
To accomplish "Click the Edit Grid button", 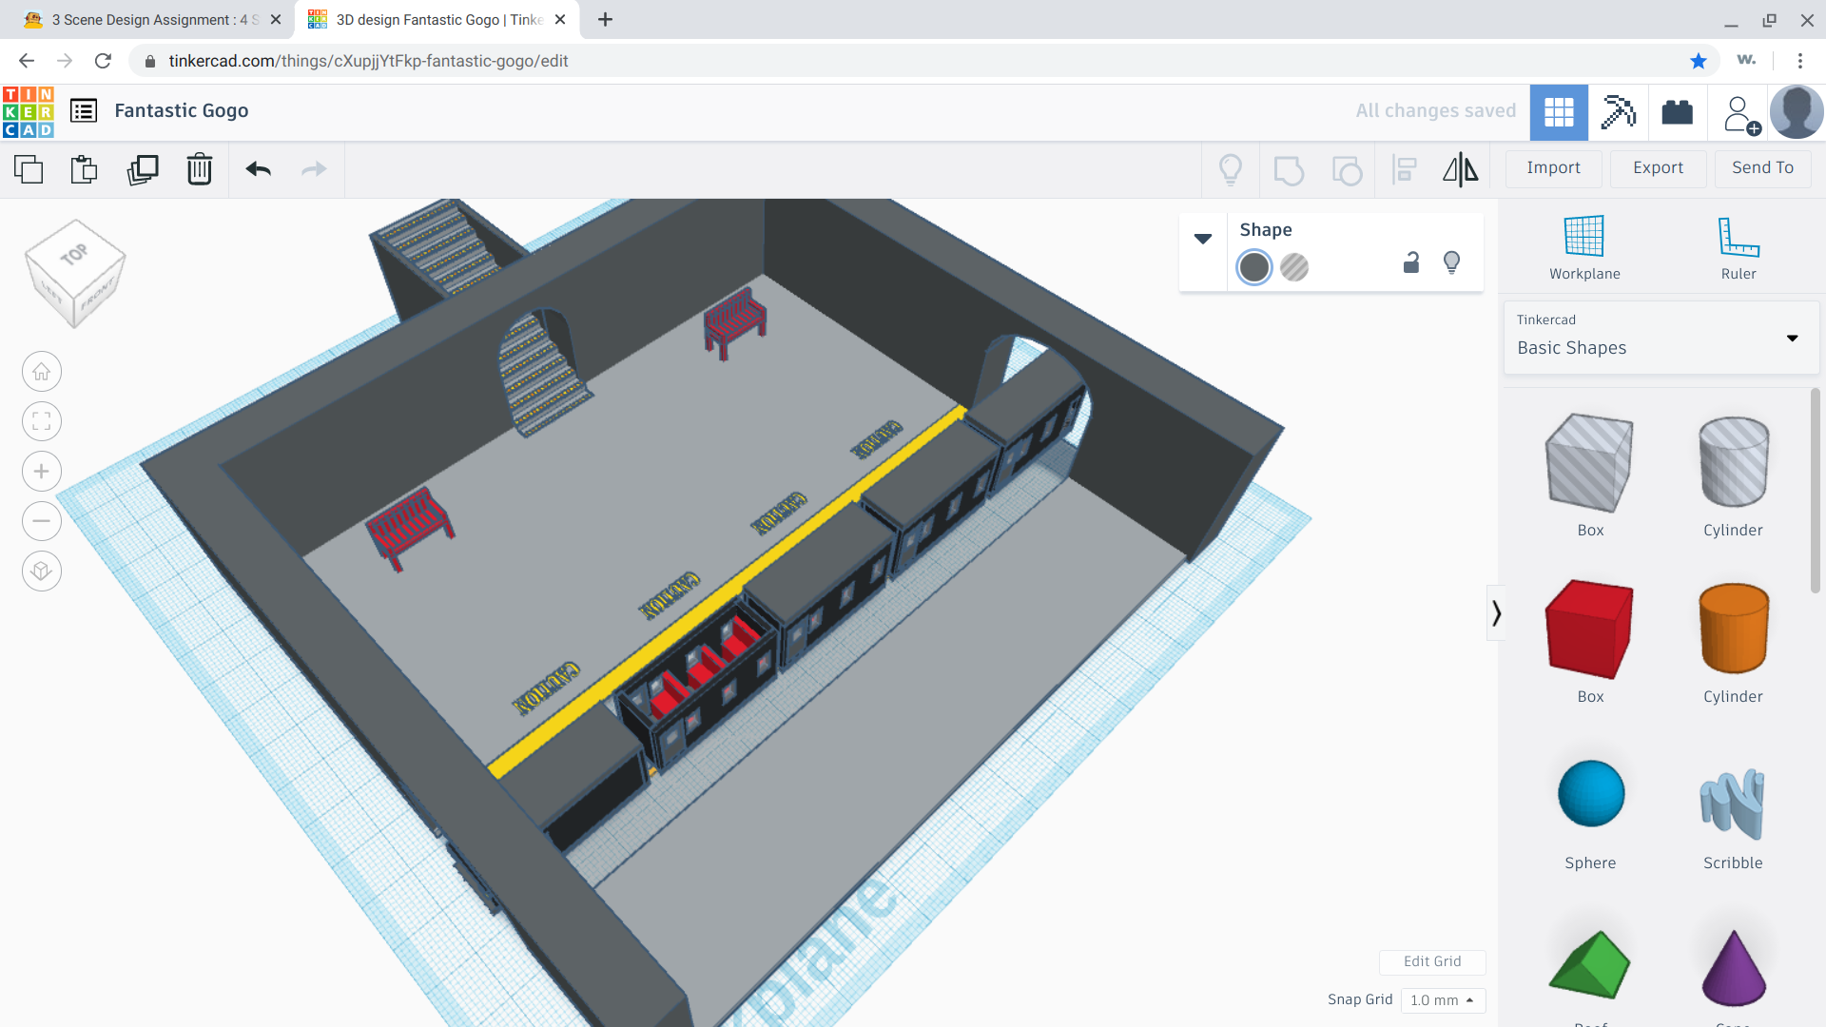I will 1432,961.
